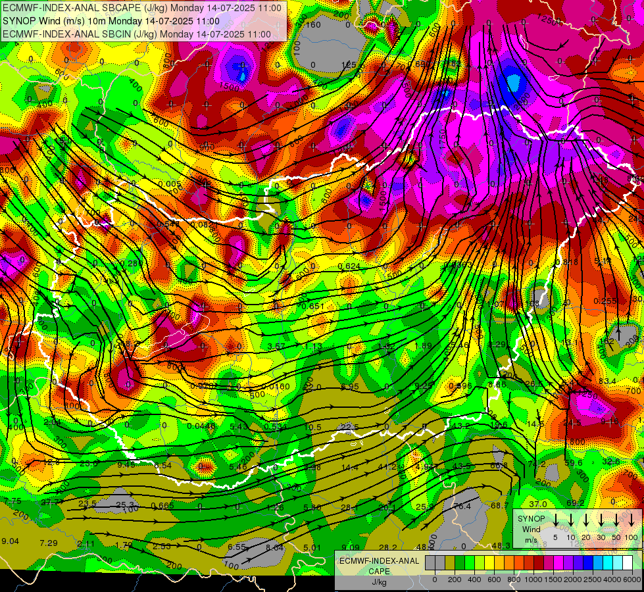Click the 'ECMWF-INDEX-ANAL CAPE J/kg' legend label
The width and height of the screenshot is (644, 592).
[379, 571]
